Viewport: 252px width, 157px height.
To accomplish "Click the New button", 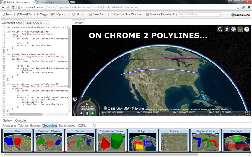I will click(7, 14).
